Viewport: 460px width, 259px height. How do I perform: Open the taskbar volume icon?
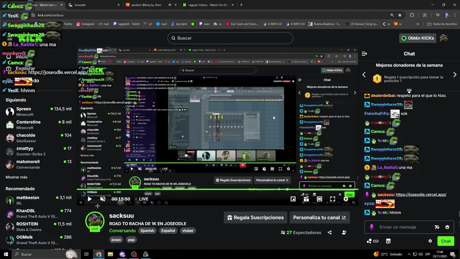[x=421, y=254]
